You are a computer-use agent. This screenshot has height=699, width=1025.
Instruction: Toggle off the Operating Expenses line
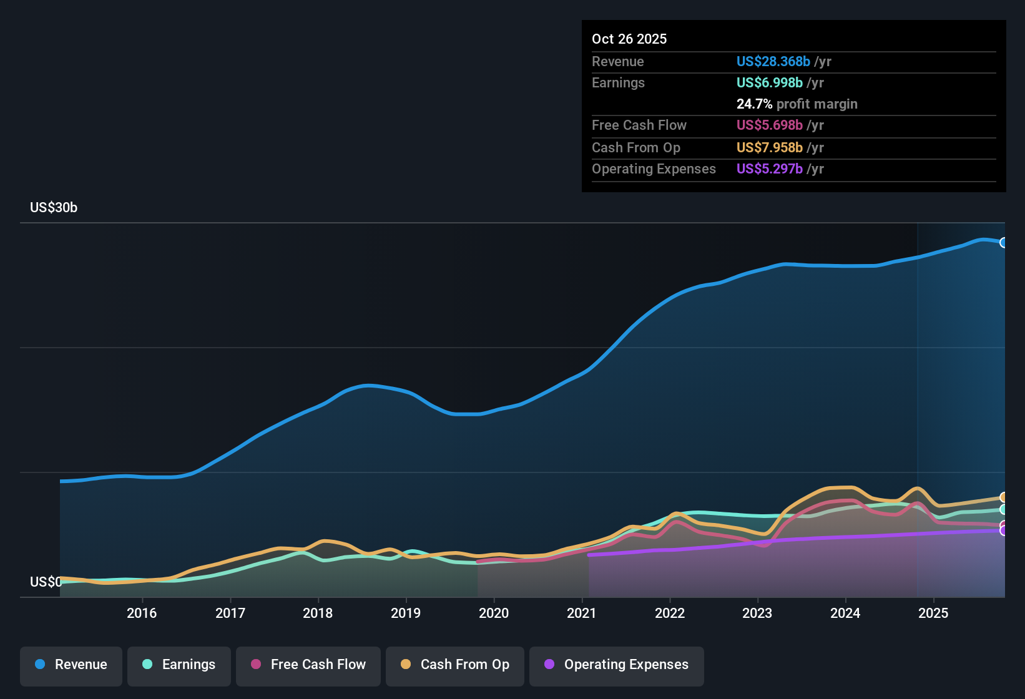point(616,665)
